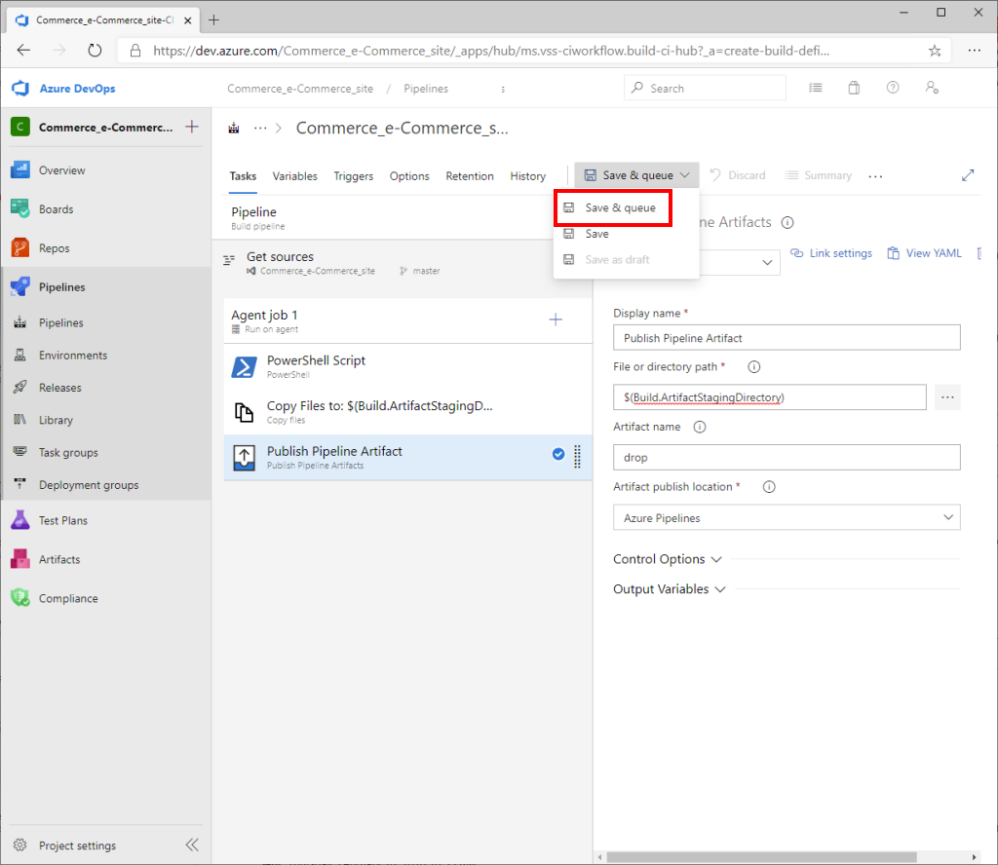Open the Artifact publish location dropdown
998x865 pixels.
point(786,518)
